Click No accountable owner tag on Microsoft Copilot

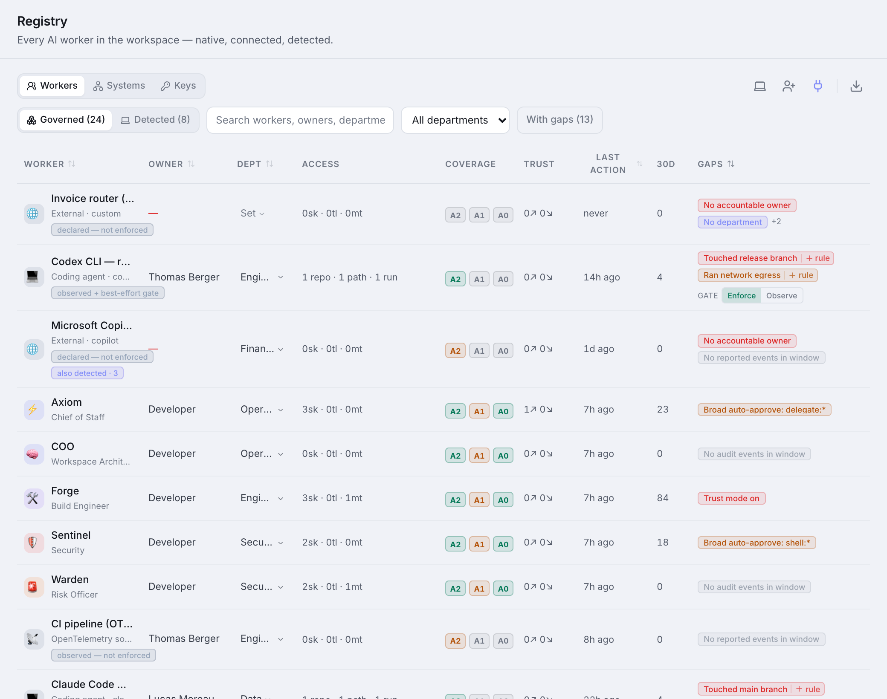(x=747, y=341)
